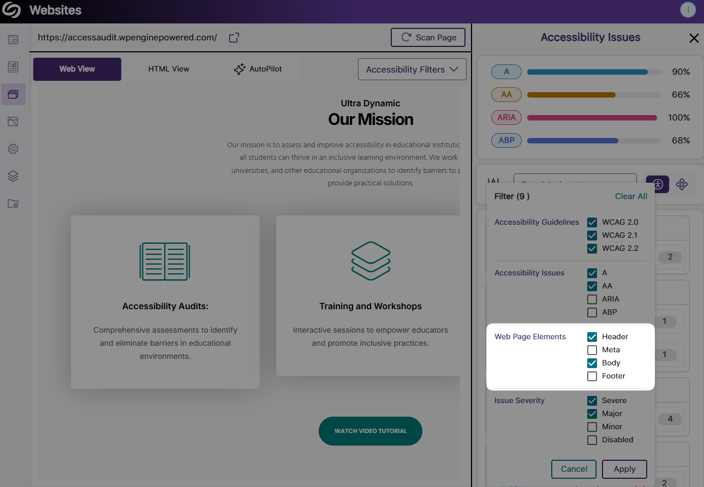Screen dimensions: 704x487
Task: Check the Meta web page element box
Action: (x=592, y=350)
